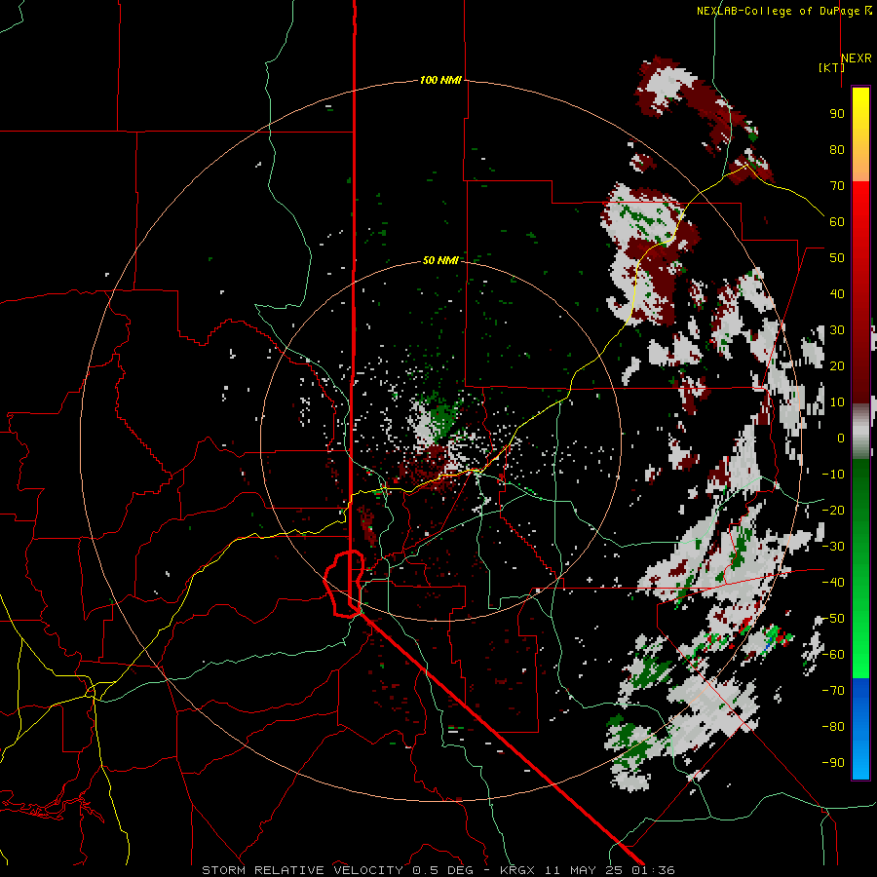
Task: Select the light blue bottom segment of the color bar
Action: [x=860, y=761]
